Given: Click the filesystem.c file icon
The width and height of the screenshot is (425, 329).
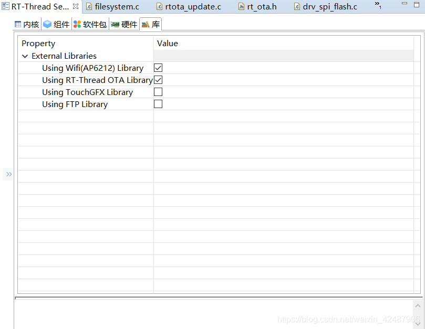Looking at the screenshot, I should coord(89,6).
